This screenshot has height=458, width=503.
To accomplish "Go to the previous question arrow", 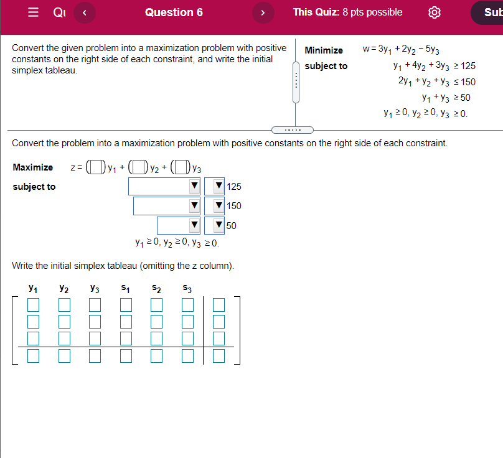I will [85, 13].
